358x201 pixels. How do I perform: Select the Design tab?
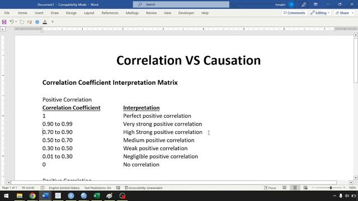pos(71,13)
